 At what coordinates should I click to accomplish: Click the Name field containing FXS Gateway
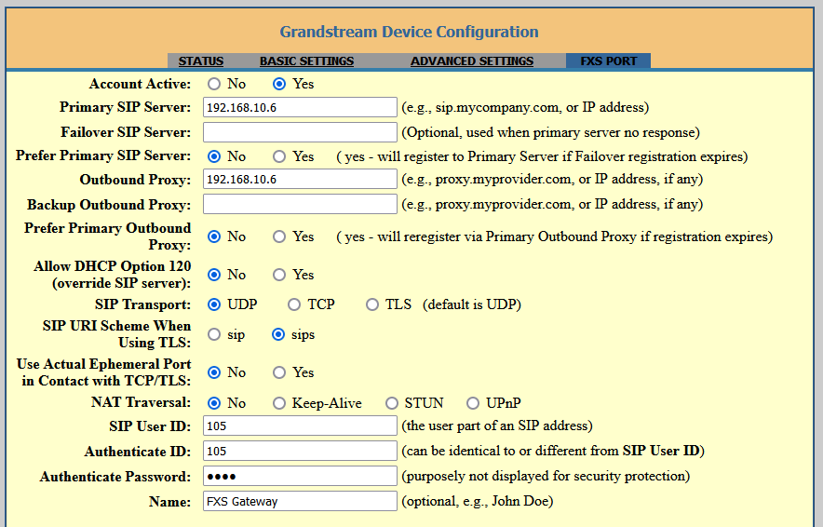click(300, 501)
